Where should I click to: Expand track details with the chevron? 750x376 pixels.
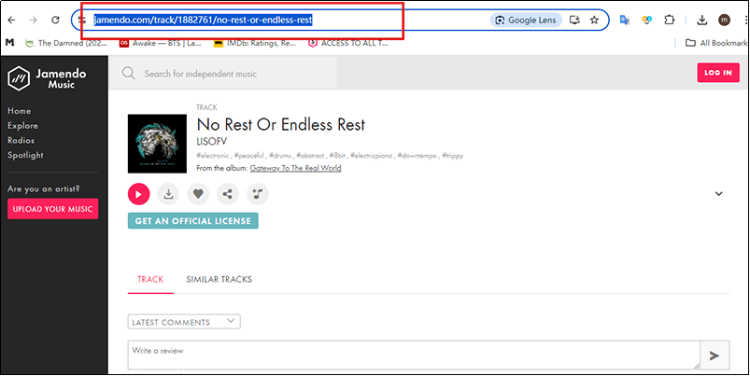(718, 194)
